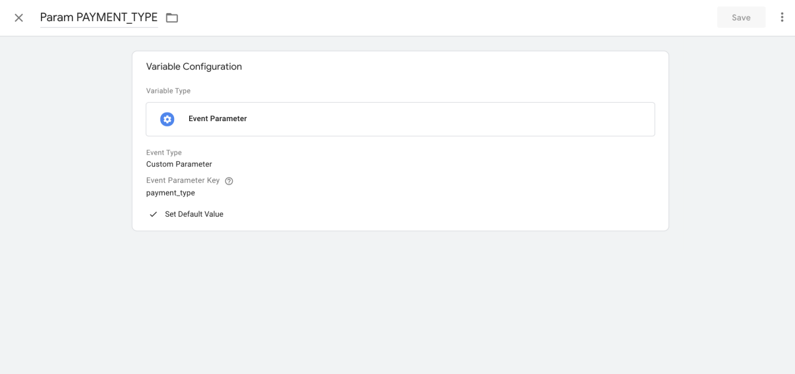Click the blue gear Event Parameter icon
Viewport: 795px width, 374px height.
167,119
